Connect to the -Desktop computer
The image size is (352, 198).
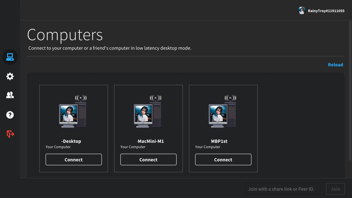coord(74,160)
